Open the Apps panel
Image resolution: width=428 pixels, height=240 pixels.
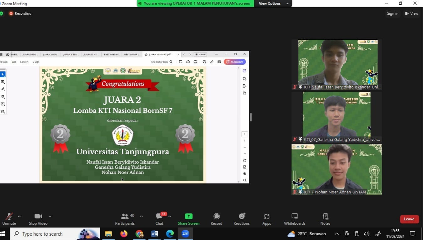click(x=267, y=219)
